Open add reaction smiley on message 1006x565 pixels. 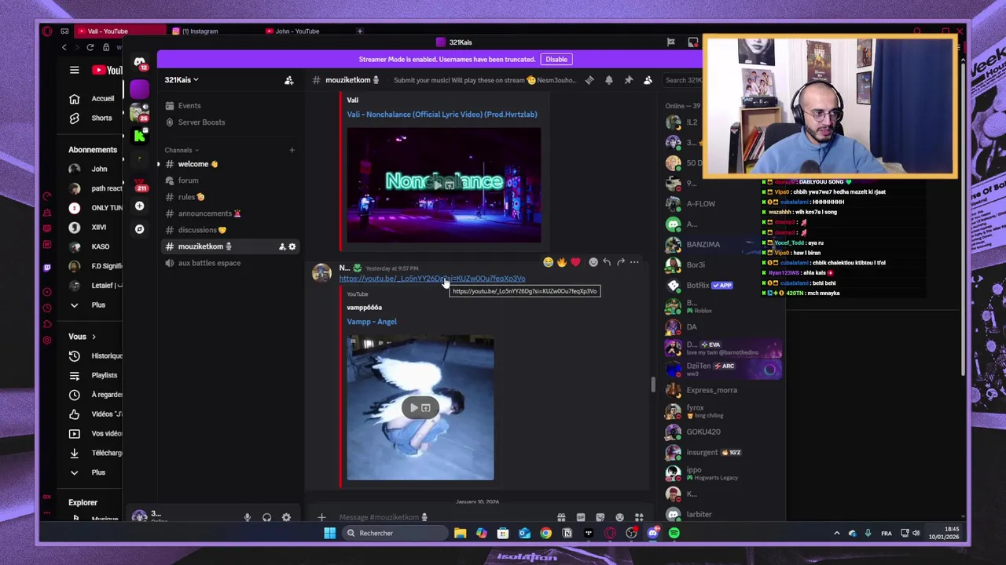(x=593, y=262)
